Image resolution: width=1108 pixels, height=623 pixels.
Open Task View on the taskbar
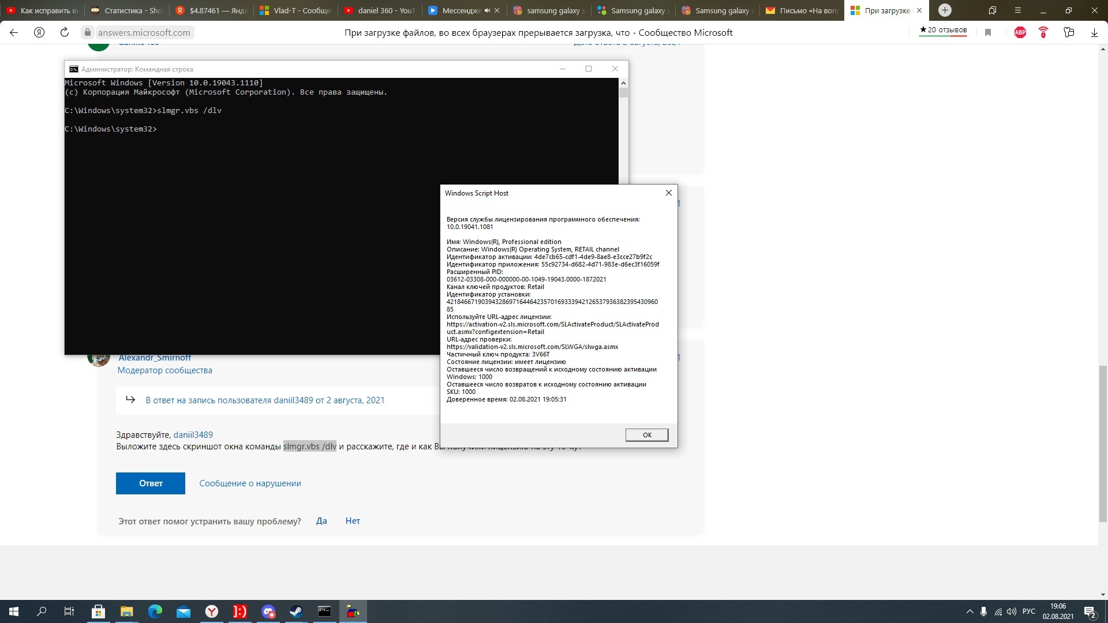coord(69,611)
